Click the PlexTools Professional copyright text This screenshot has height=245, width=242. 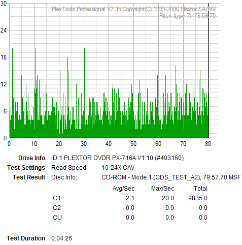click(133, 9)
